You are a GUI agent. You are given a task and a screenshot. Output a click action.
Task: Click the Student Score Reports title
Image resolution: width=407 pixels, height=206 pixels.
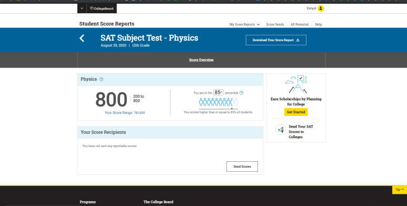[x=107, y=24]
